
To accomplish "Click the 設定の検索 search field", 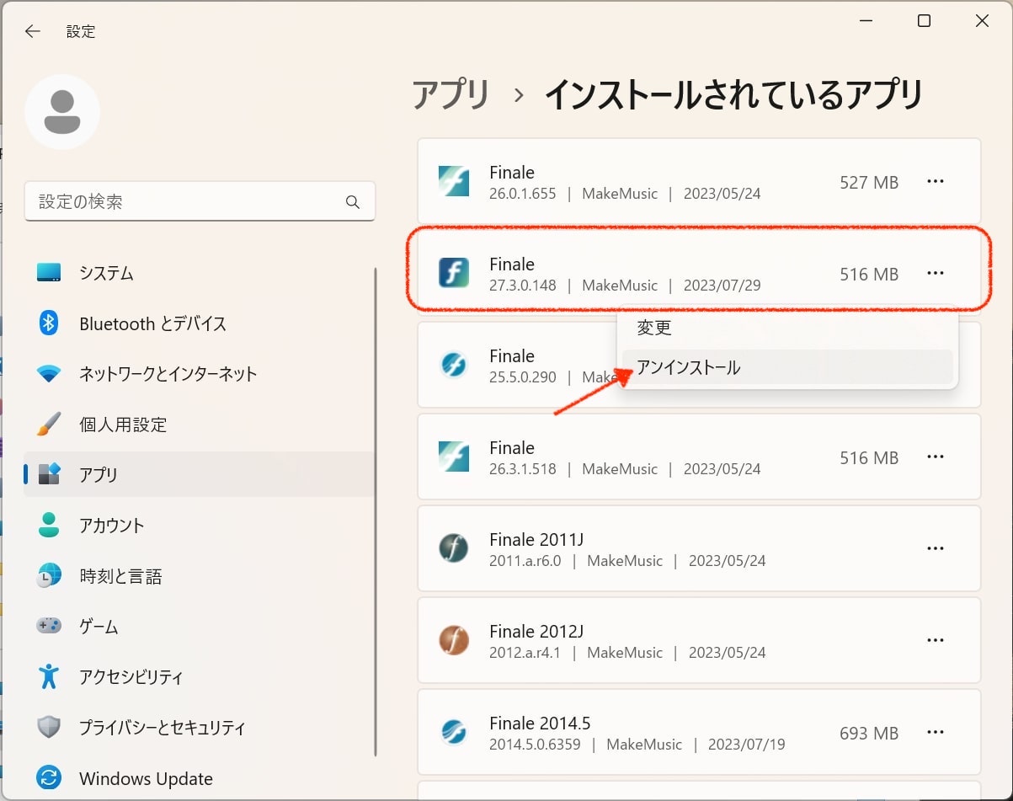I will point(200,202).
